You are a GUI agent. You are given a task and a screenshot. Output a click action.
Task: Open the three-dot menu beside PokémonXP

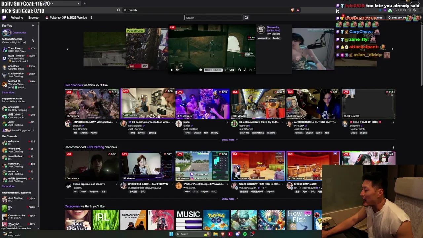point(91,18)
